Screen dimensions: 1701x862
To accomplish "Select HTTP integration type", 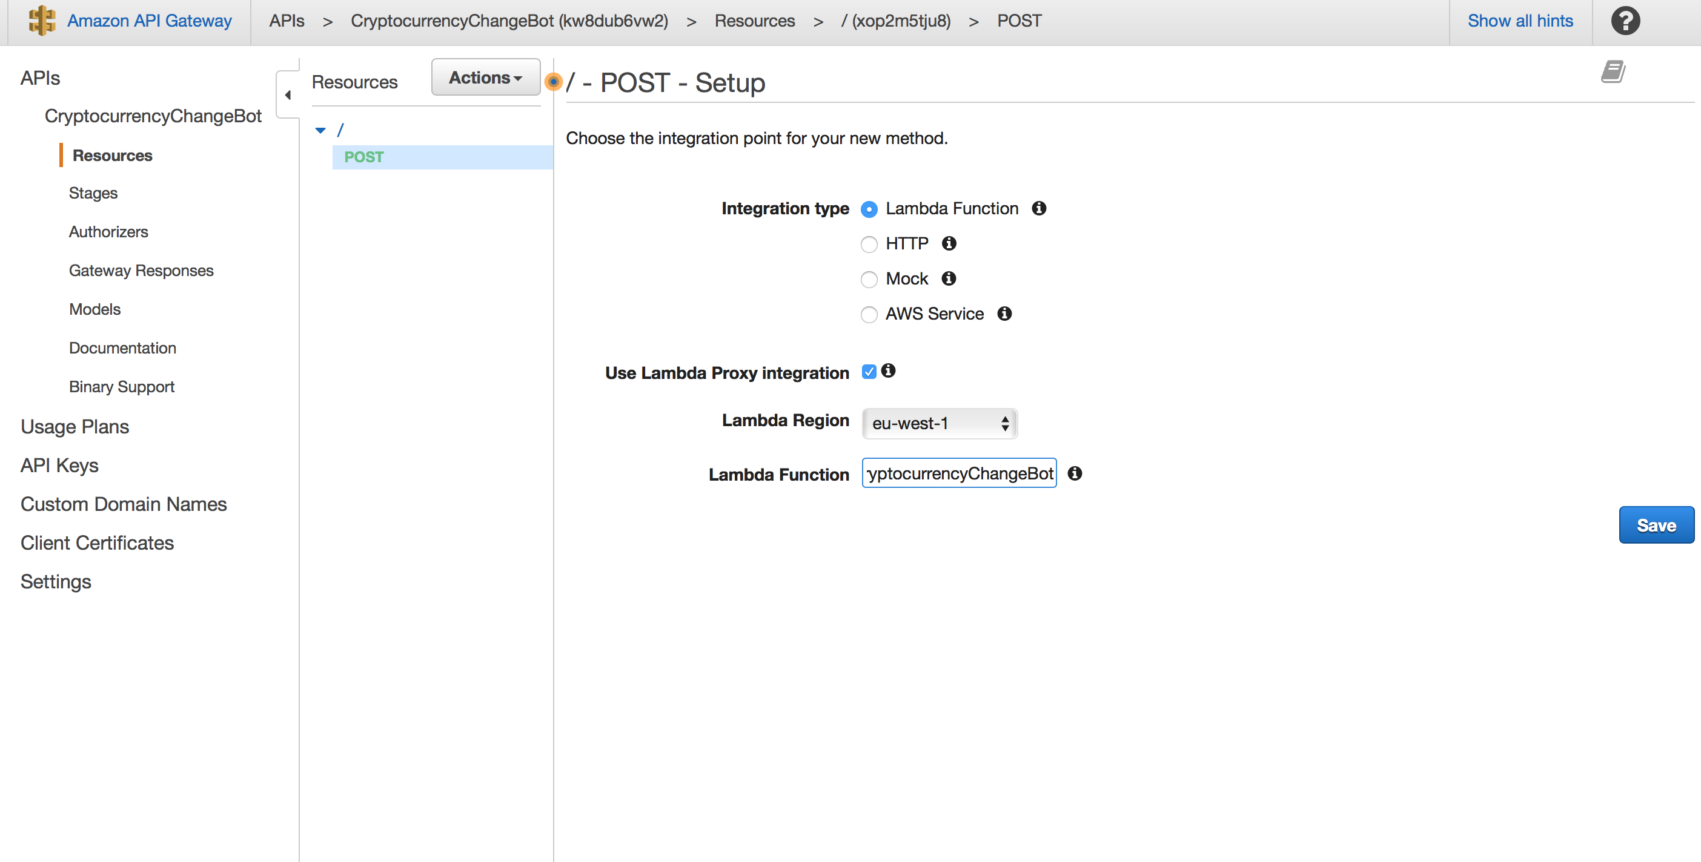I will (869, 244).
